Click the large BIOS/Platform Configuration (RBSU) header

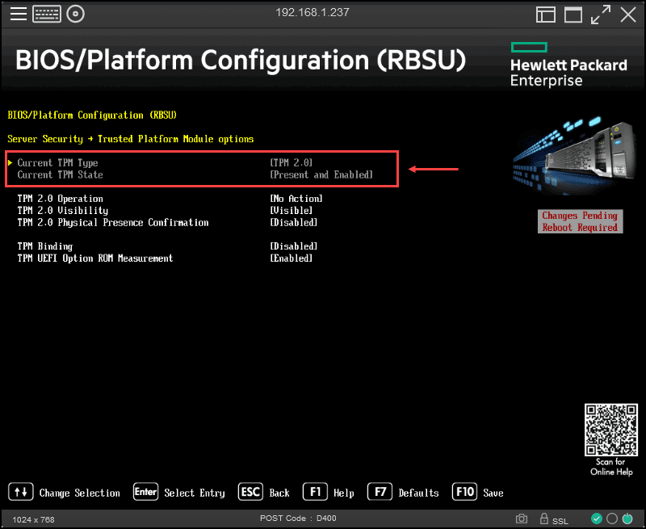241,60
